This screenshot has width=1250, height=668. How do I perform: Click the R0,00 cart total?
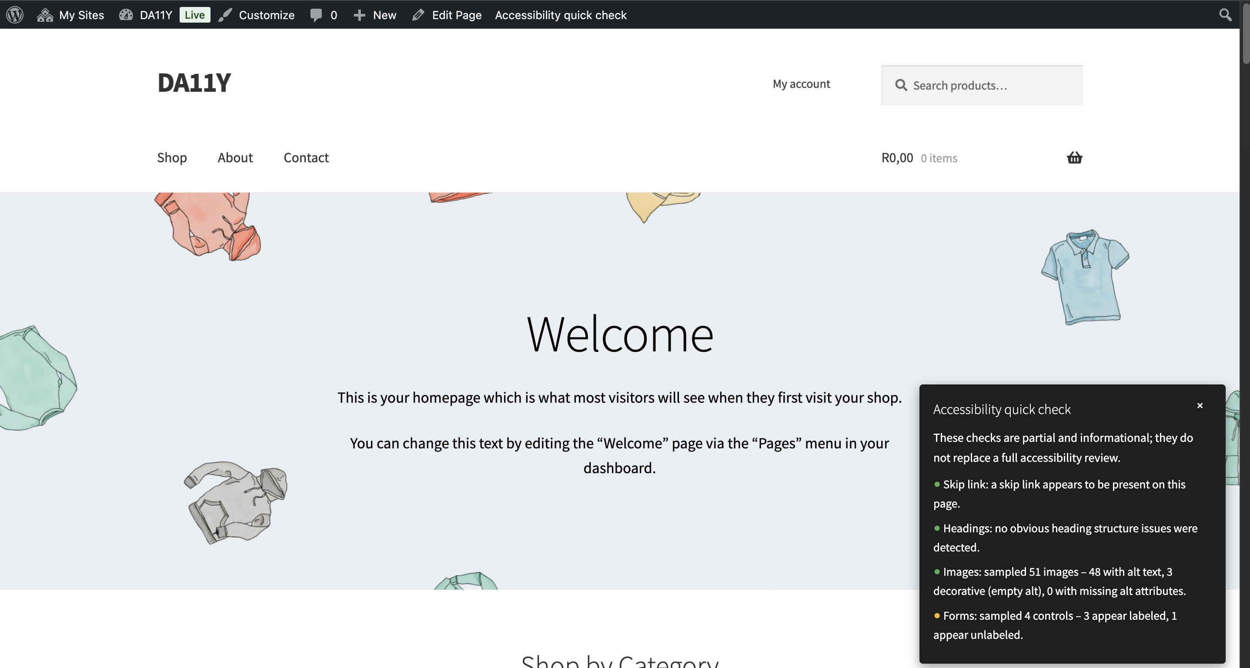(897, 158)
